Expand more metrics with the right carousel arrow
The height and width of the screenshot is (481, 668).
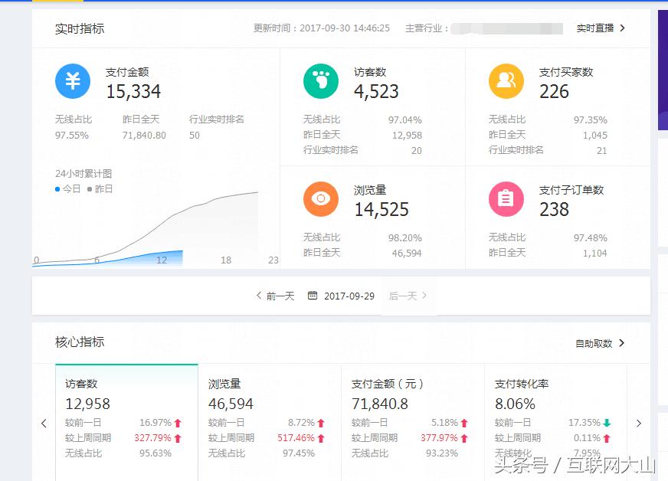point(640,423)
